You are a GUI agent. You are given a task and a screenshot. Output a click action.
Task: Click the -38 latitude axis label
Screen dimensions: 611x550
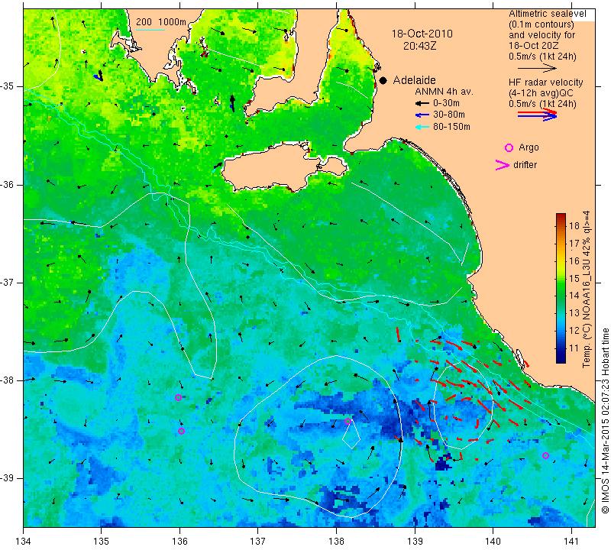click(8, 380)
